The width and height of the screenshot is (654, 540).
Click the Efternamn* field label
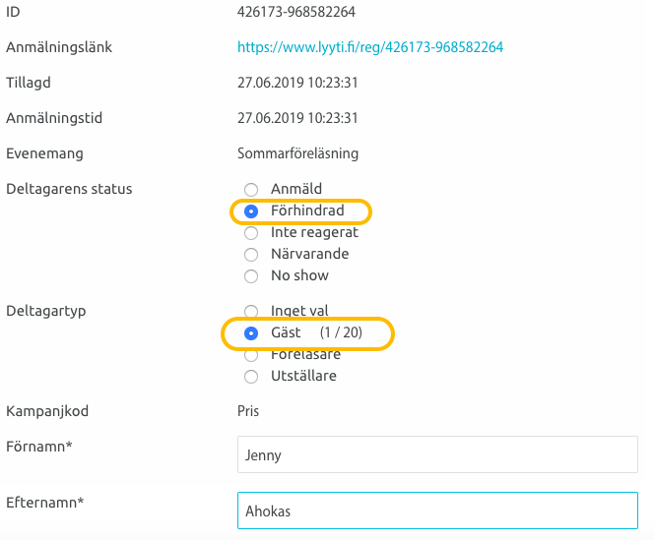44,503
